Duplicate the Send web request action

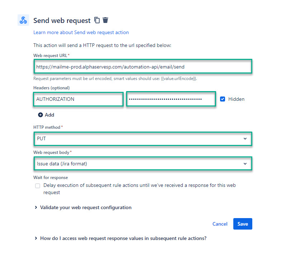[x=97, y=20]
